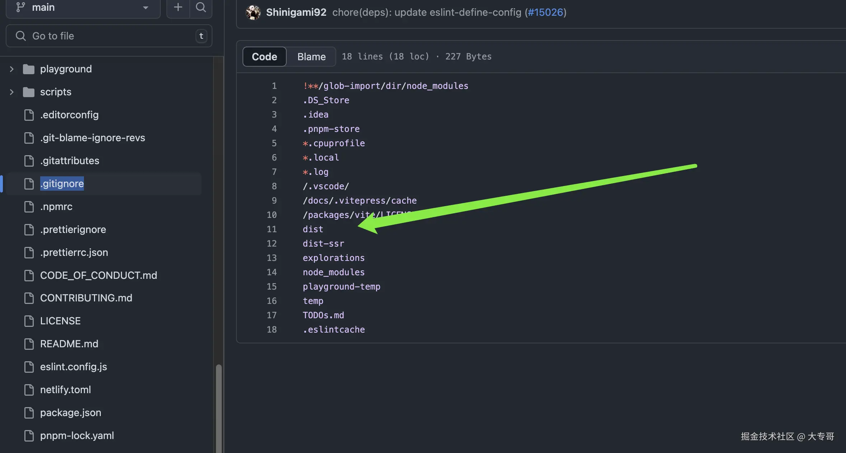This screenshot has width=846, height=453.
Task: Click the playground folder icon
Action: 29,69
